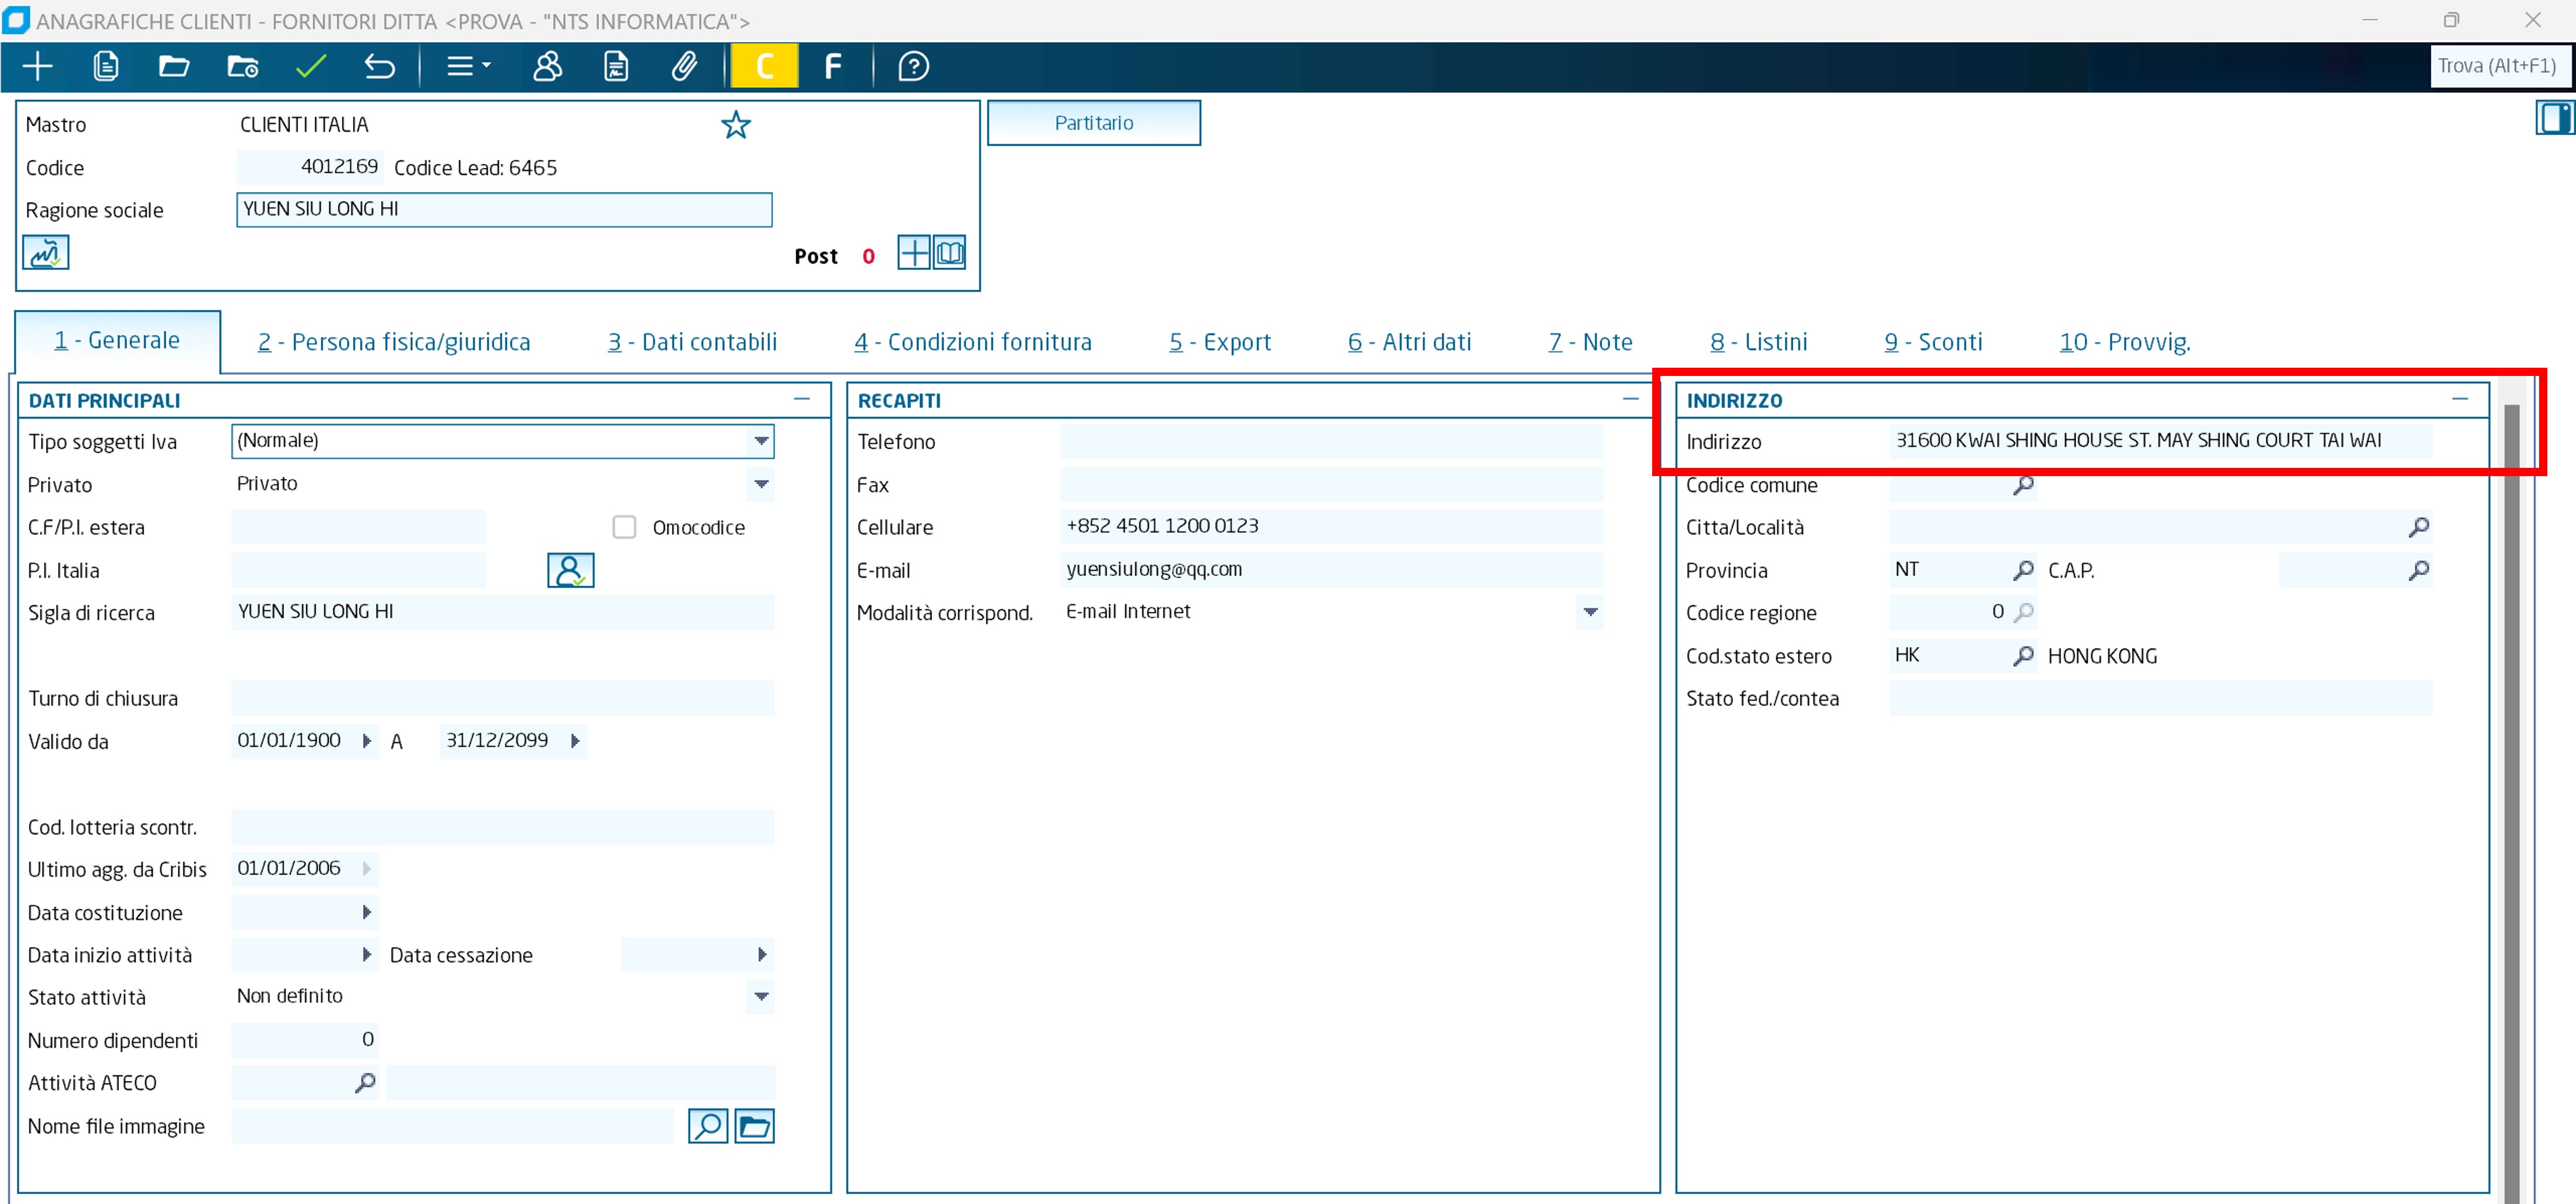Select the yellow C clients button
This screenshot has height=1204, width=2576.
764,67
